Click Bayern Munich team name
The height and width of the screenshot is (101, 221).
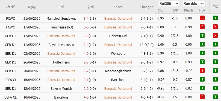[x=61, y=89]
